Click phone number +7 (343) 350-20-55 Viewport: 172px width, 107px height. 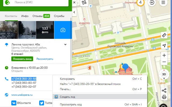click(24, 79)
